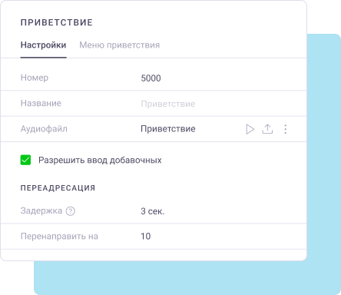Click the Название field label
Screen dimensions: 341x295
(41, 103)
